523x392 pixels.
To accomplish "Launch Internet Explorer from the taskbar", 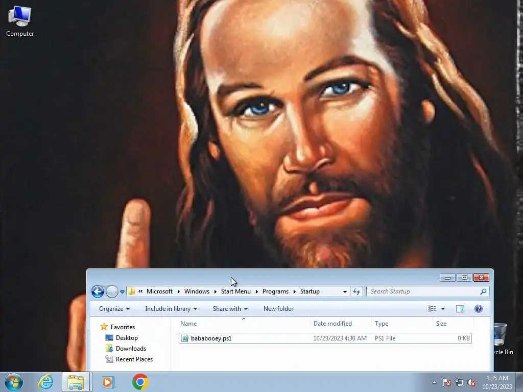I will [45, 382].
